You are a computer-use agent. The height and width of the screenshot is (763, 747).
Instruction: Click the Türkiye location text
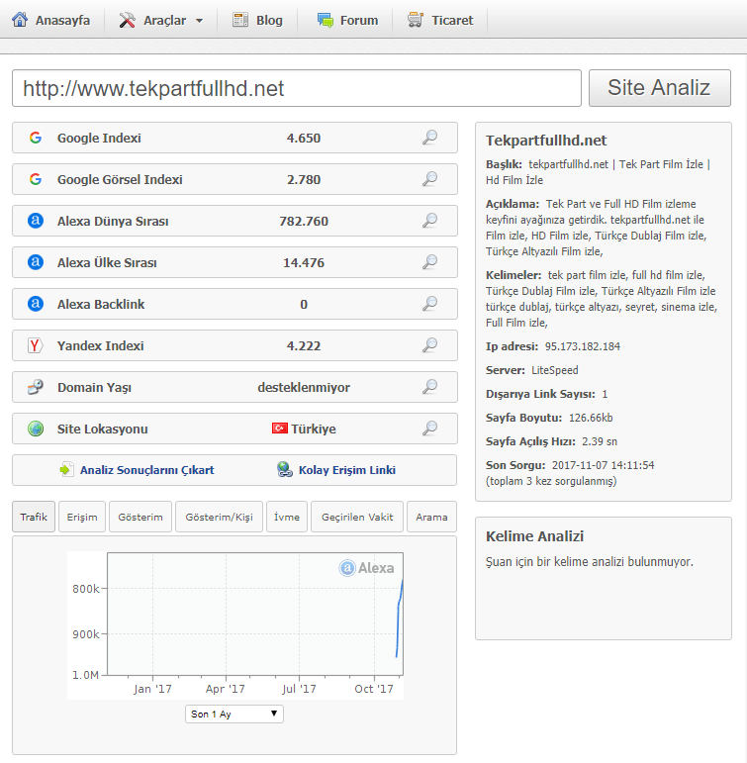pyautogui.click(x=314, y=429)
